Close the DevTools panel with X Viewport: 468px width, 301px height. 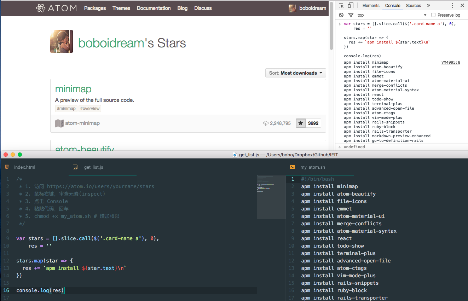[x=462, y=6]
